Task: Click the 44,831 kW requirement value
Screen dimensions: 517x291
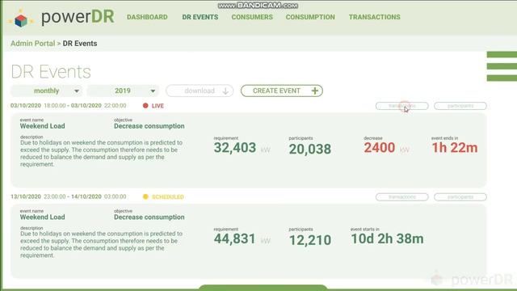Action: [x=242, y=239]
